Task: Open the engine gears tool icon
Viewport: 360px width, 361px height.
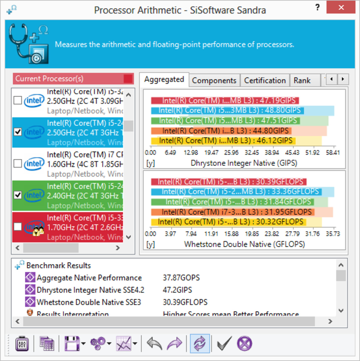Action: (x=98, y=344)
